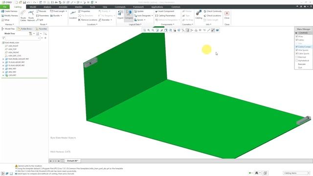This screenshot has width=313, height=176.
Task: Click the model tree filter funnel icon
Action: [x=3, y=38]
